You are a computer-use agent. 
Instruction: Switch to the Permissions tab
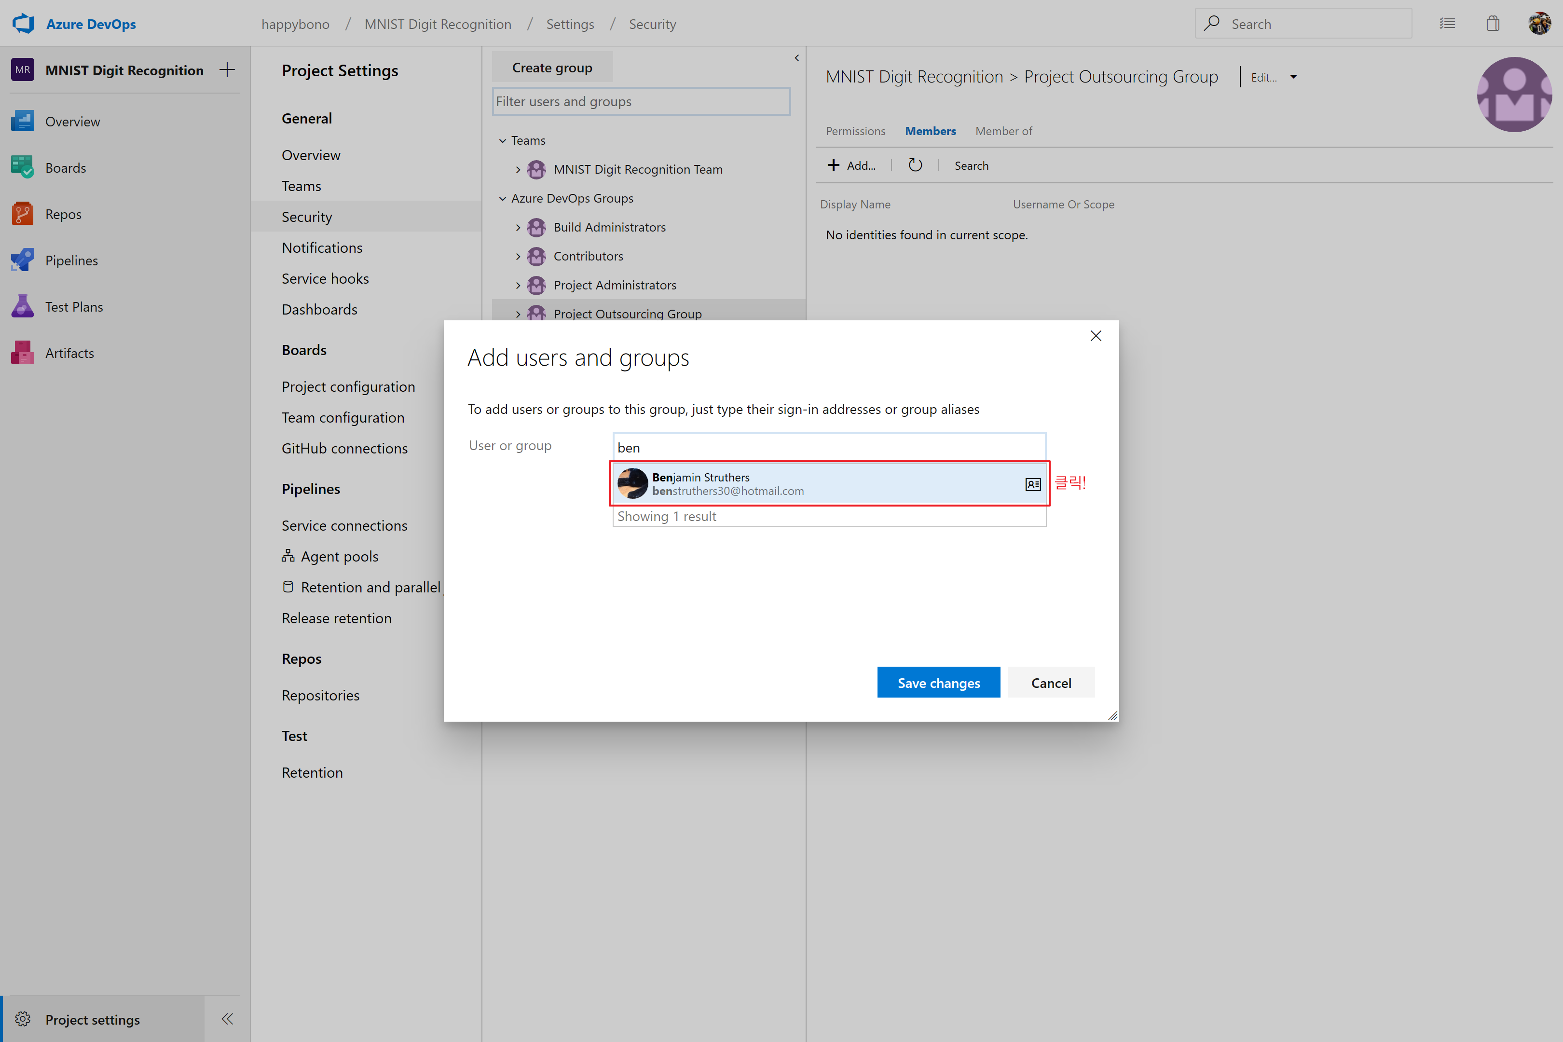855,130
